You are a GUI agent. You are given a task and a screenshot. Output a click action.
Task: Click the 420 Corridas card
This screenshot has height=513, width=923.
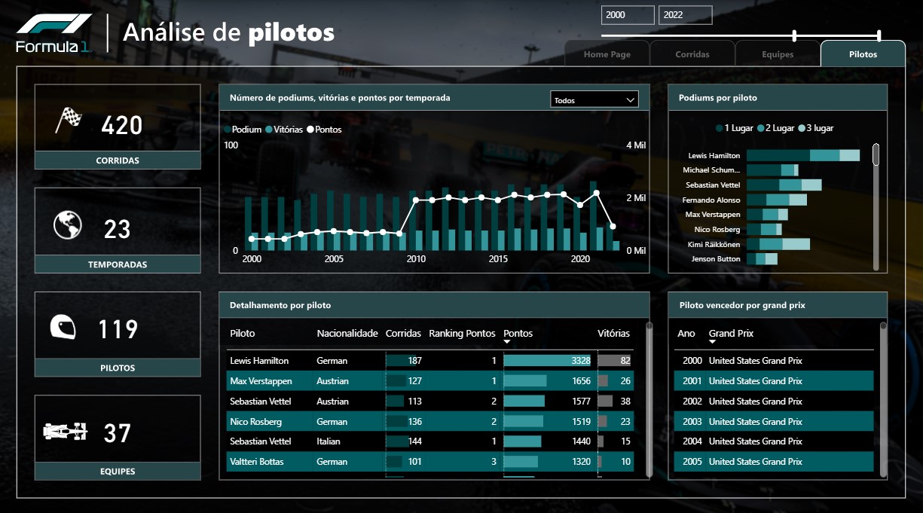coord(118,127)
